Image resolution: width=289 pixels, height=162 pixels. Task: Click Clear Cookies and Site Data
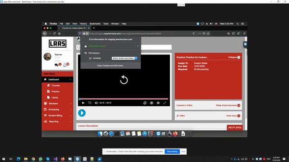pyautogui.click(x=111, y=66)
